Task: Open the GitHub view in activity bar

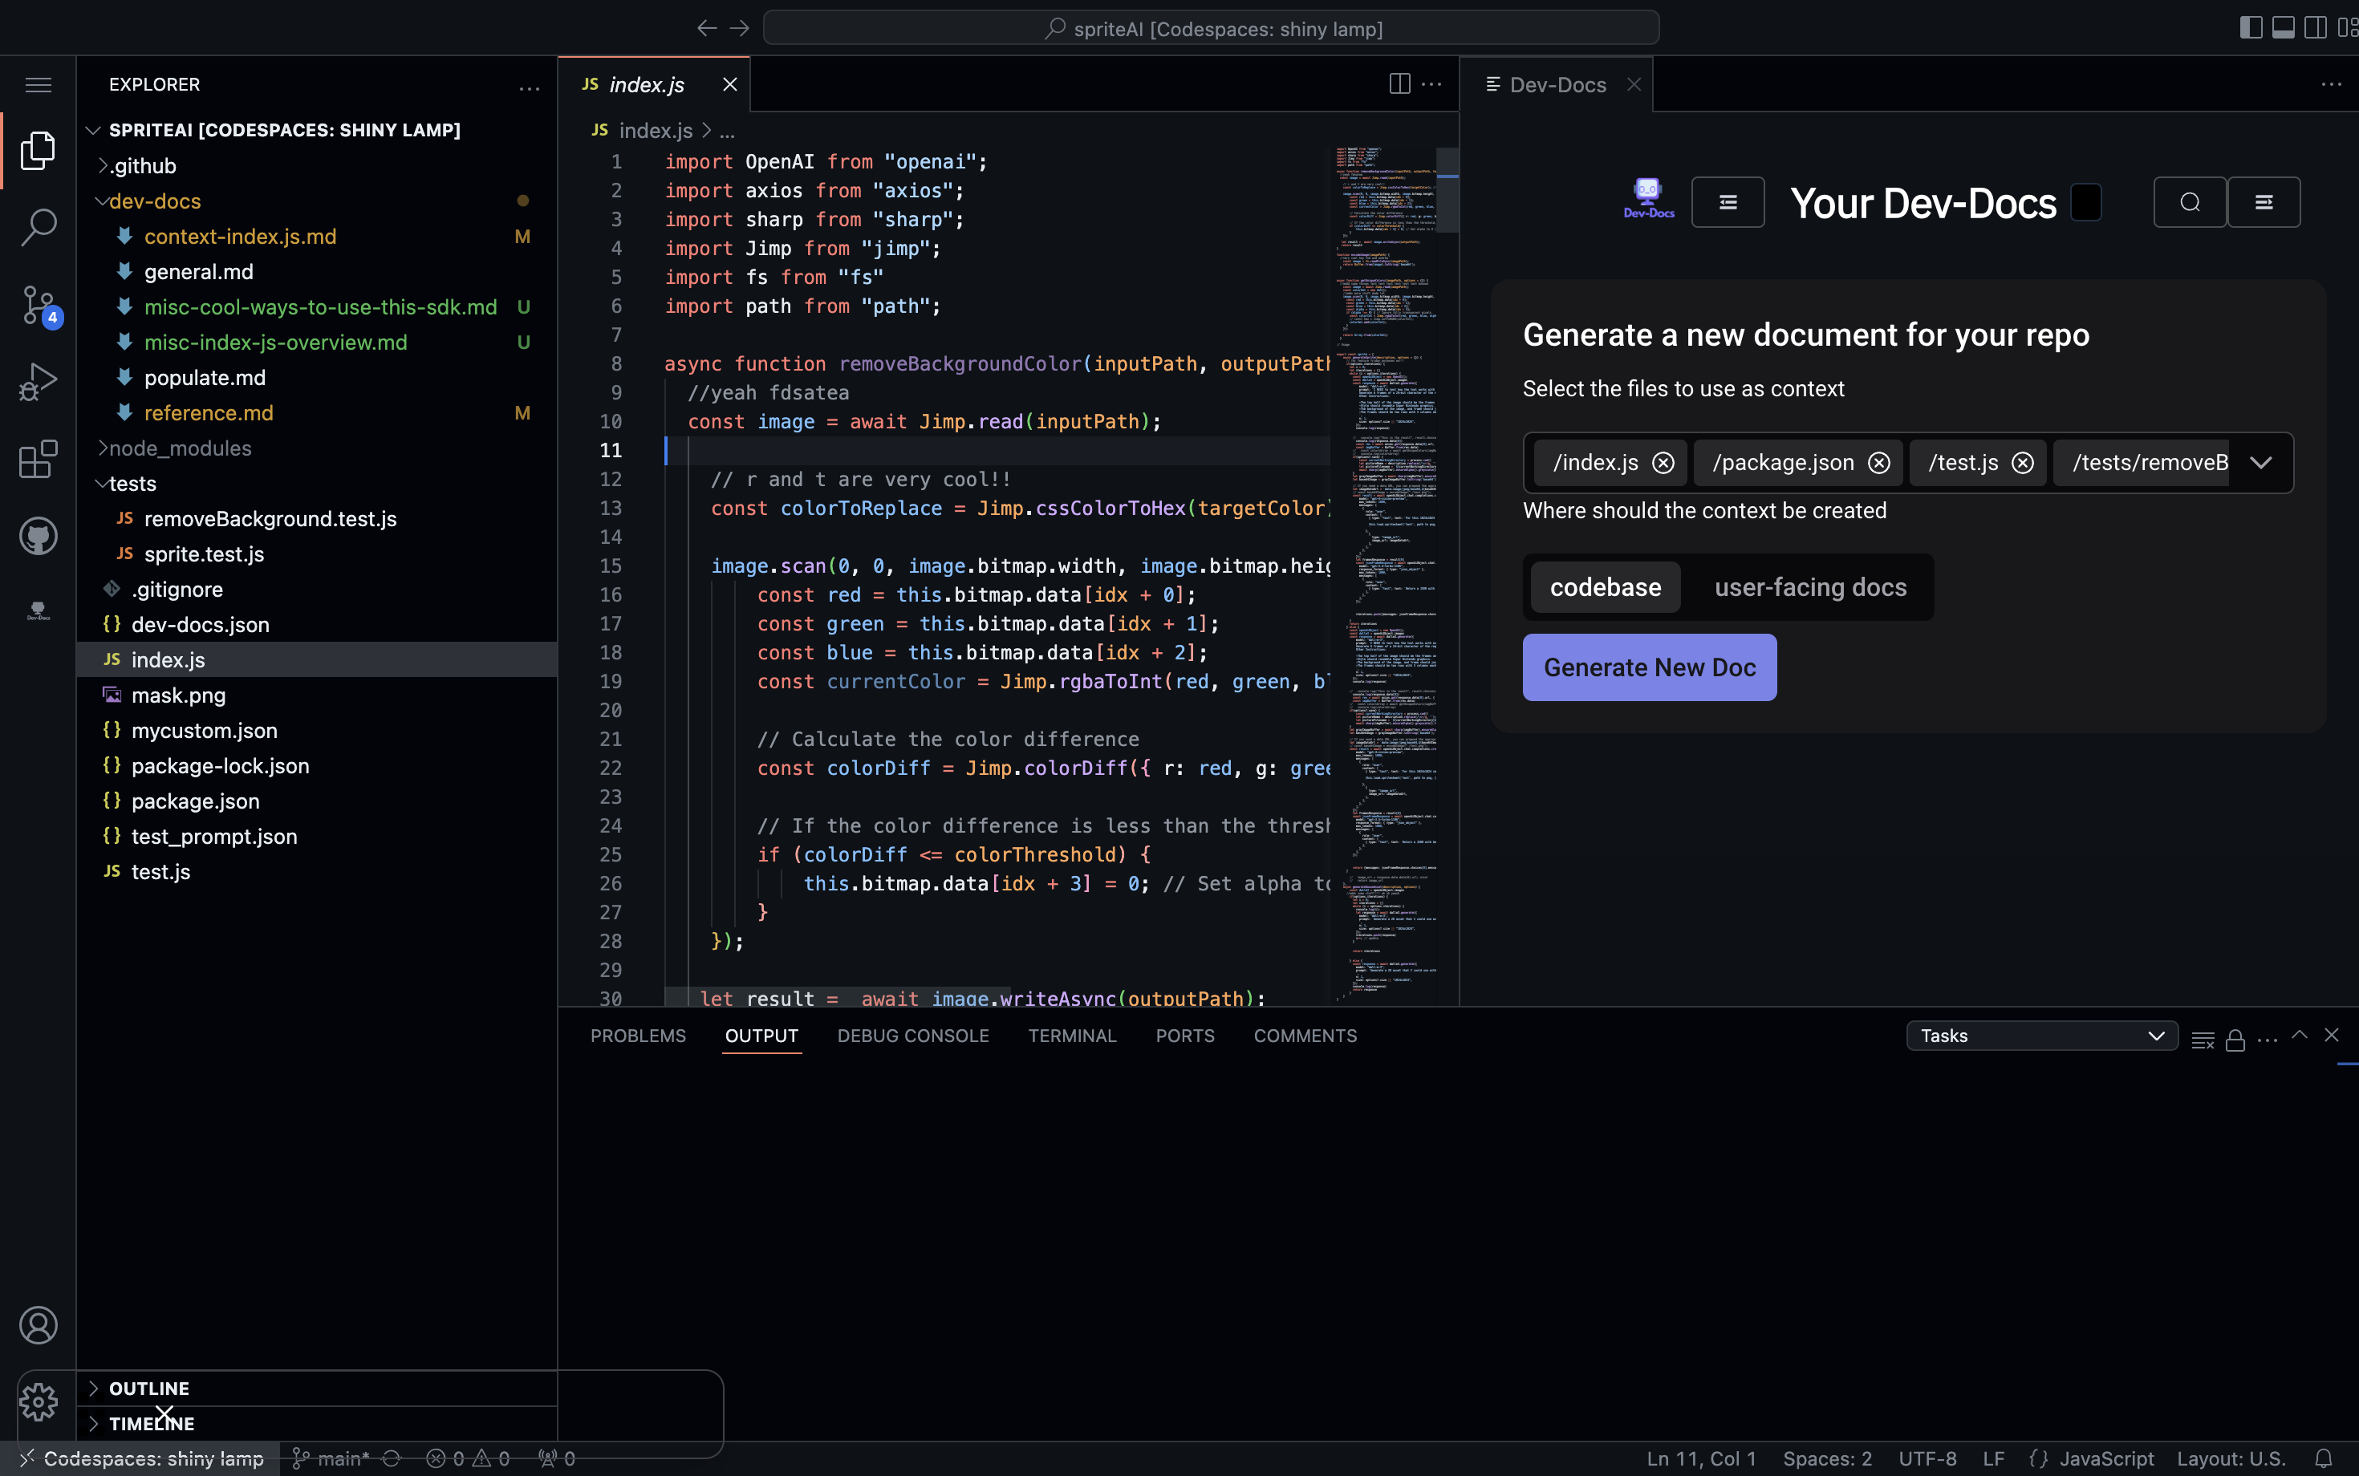Action: click(x=38, y=536)
